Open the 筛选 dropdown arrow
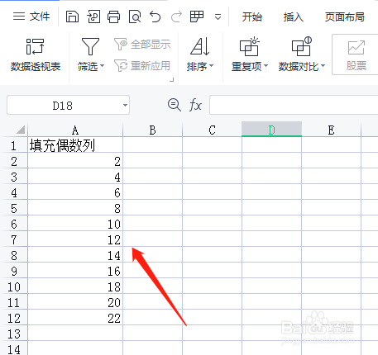The image size is (378, 355). [103, 66]
